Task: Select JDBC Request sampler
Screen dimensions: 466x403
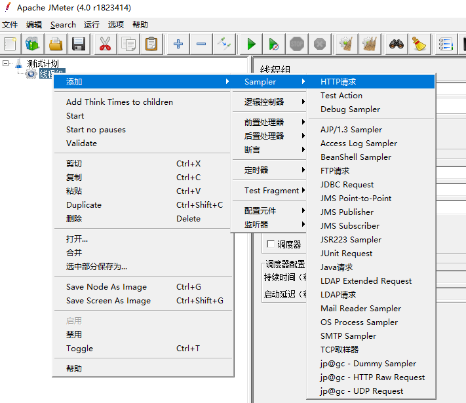Action: [371, 185]
